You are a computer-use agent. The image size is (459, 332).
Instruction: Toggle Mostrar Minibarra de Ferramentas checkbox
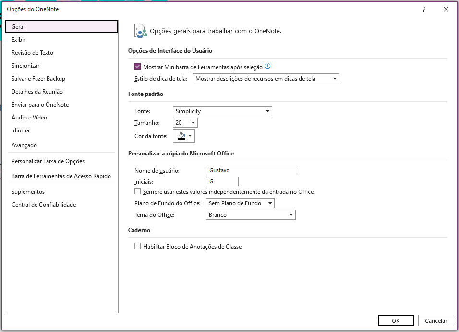click(x=138, y=67)
